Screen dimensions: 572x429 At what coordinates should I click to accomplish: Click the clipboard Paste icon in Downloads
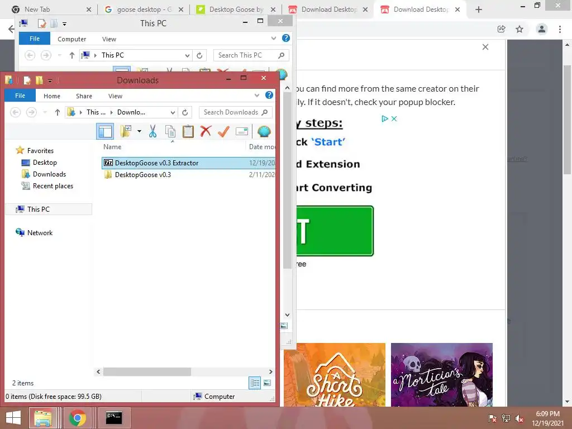pyautogui.click(x=188, y=131)
